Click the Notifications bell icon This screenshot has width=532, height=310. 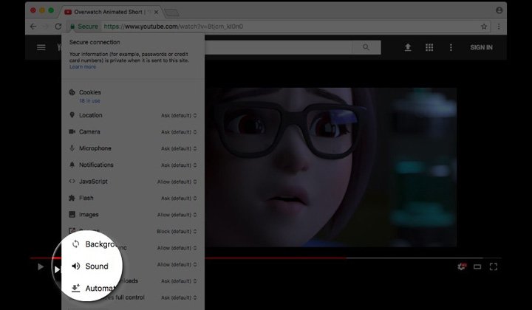(x=72, y=165)
